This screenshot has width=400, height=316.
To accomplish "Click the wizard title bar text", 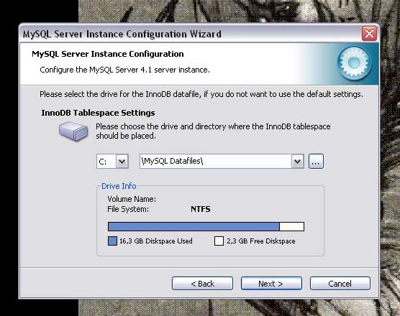I will click(122, 34).
